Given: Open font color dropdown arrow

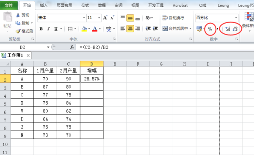Looking at the screenshot, I should tap(100, 29).
